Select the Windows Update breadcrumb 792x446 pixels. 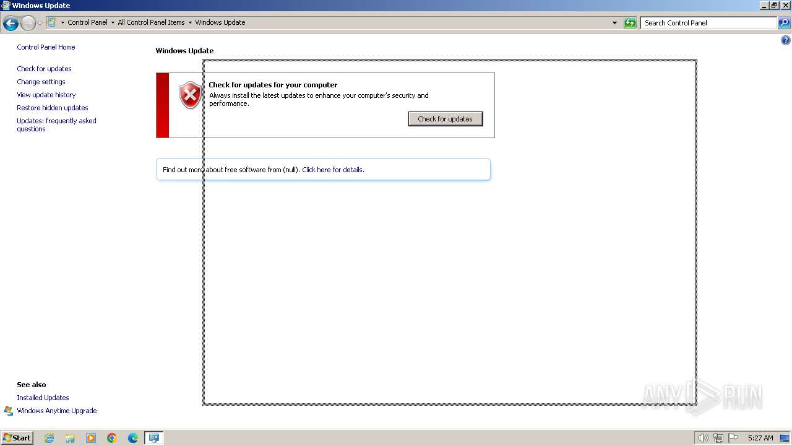click(220, 22)
